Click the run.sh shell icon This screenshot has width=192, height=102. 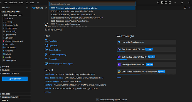pyautogui.click(x=4, y=57)
